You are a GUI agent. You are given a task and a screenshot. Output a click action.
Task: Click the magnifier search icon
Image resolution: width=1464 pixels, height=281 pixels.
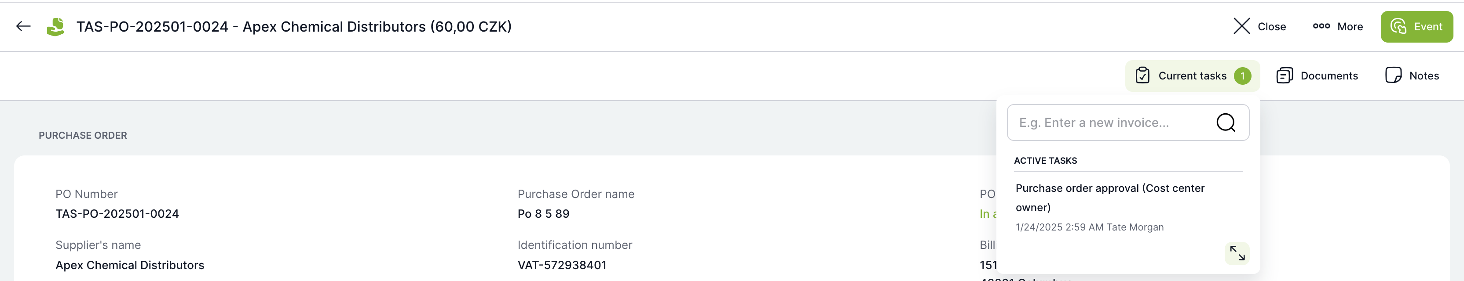tap(1225, 122)
